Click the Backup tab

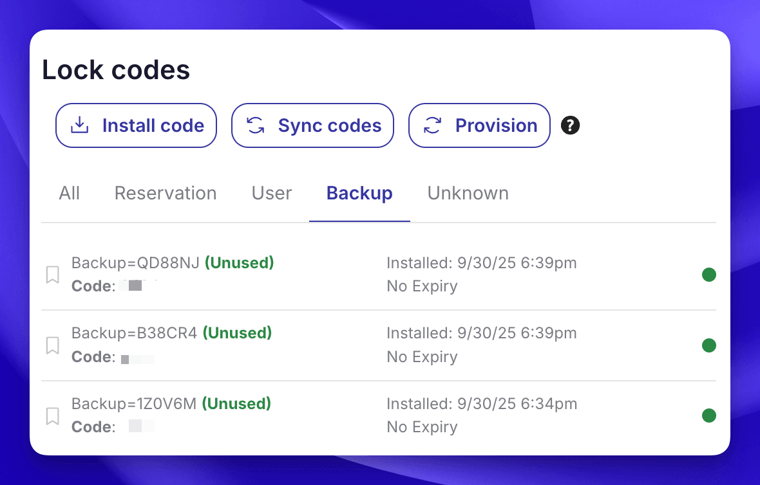point(359,193)
